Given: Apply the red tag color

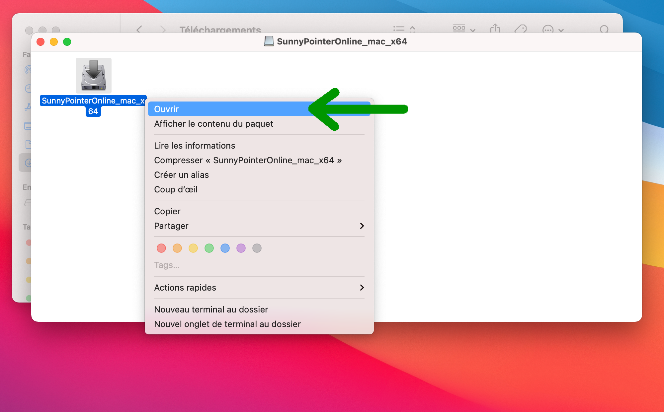Looking at the screenshot, I should 161,248.
